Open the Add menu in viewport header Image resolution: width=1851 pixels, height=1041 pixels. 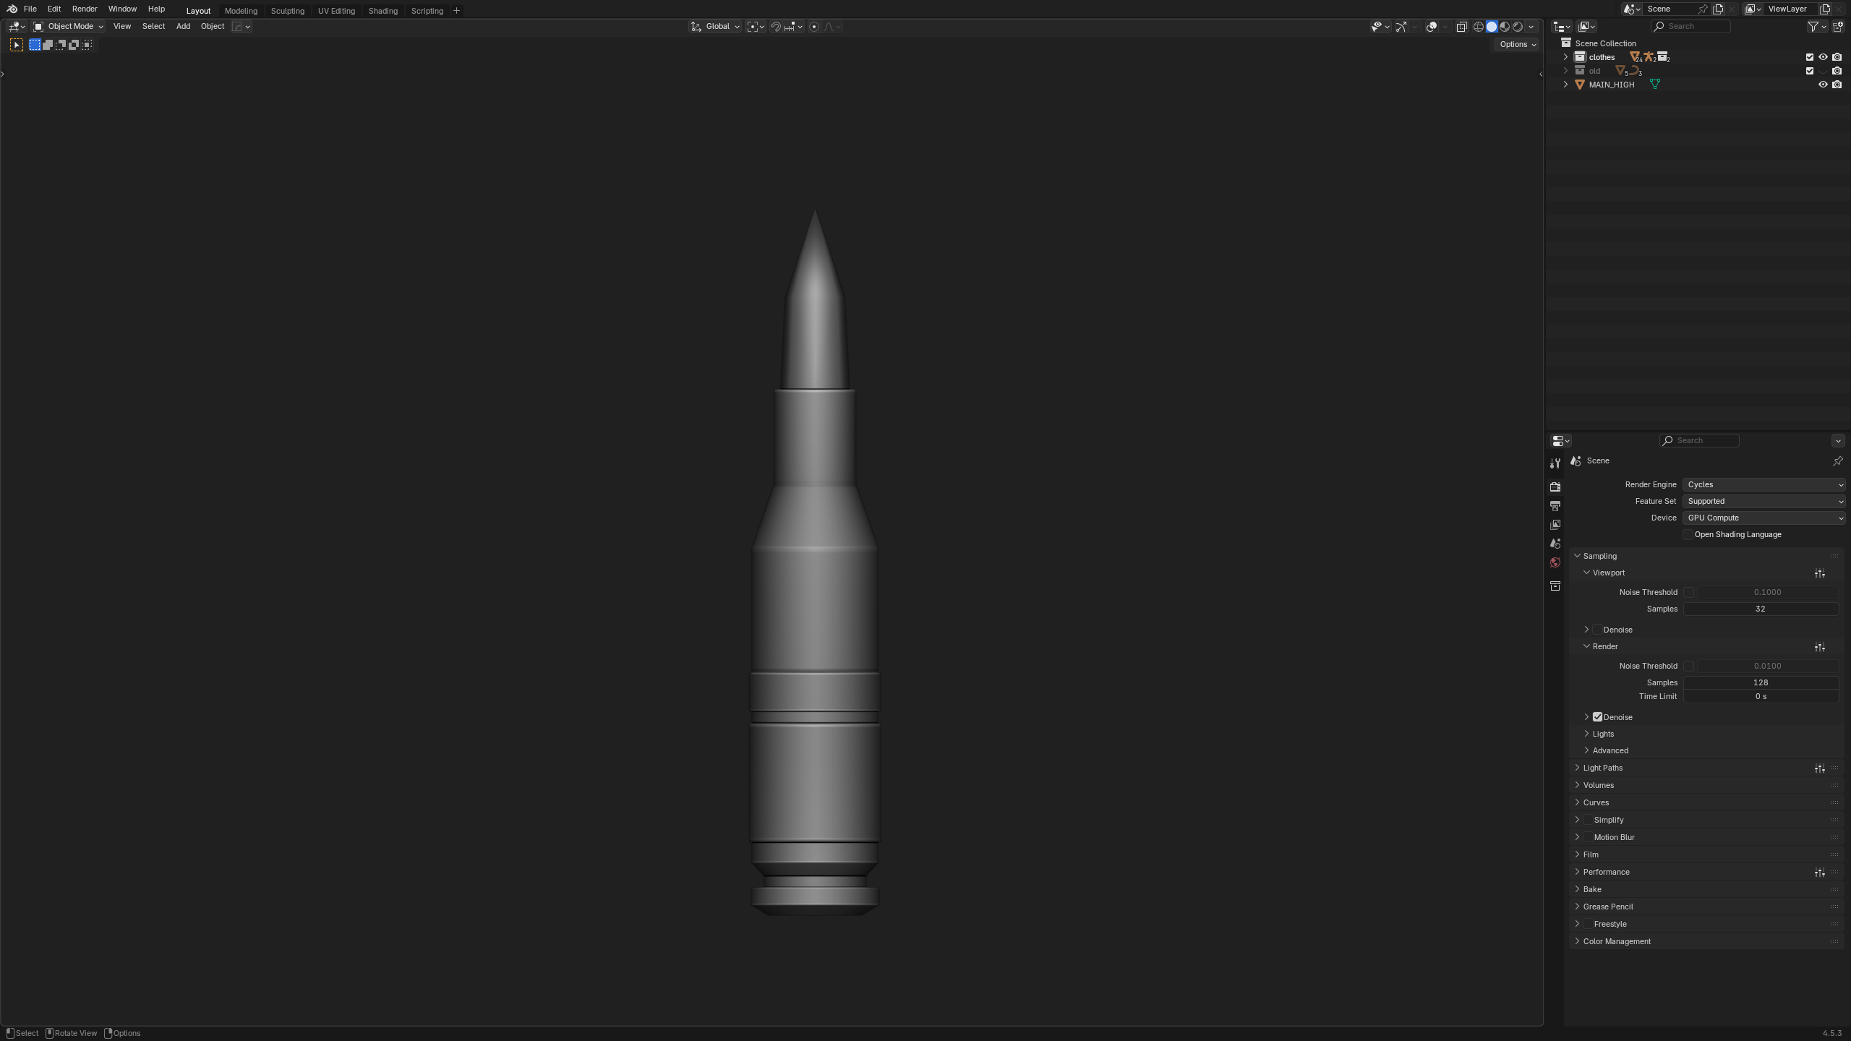pos(183,27)
